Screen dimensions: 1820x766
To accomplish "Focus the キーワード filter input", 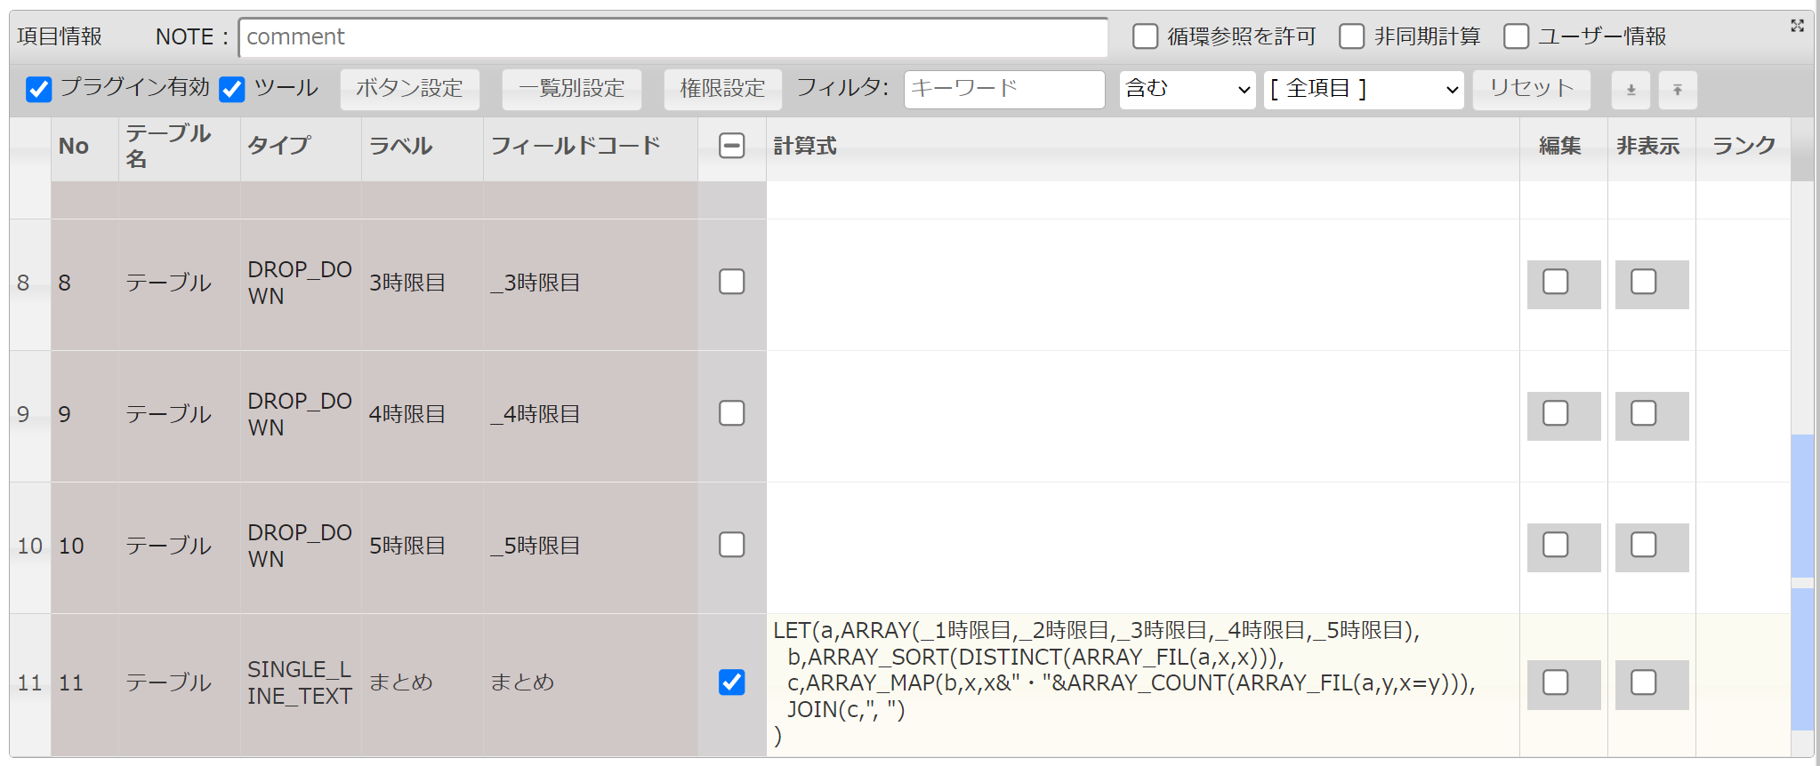I will point(1004,90).
